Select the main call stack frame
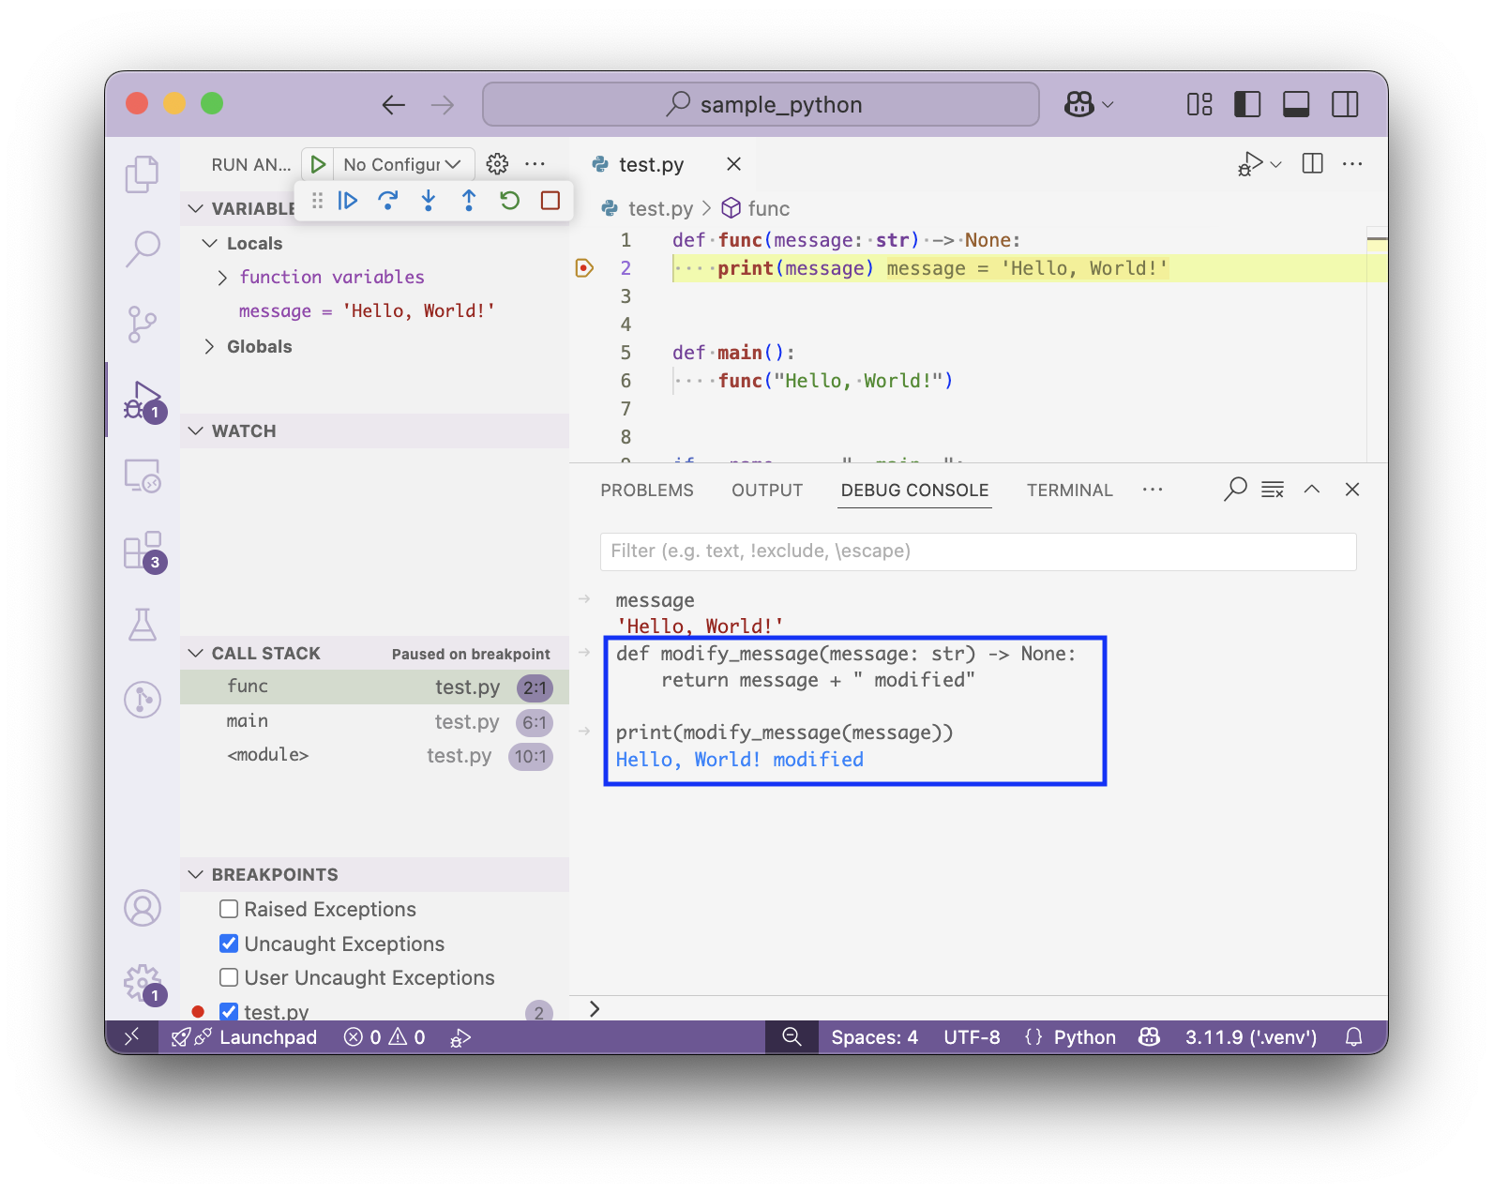This screenshot has height=1193, width=1493. [x=374, y=721]
